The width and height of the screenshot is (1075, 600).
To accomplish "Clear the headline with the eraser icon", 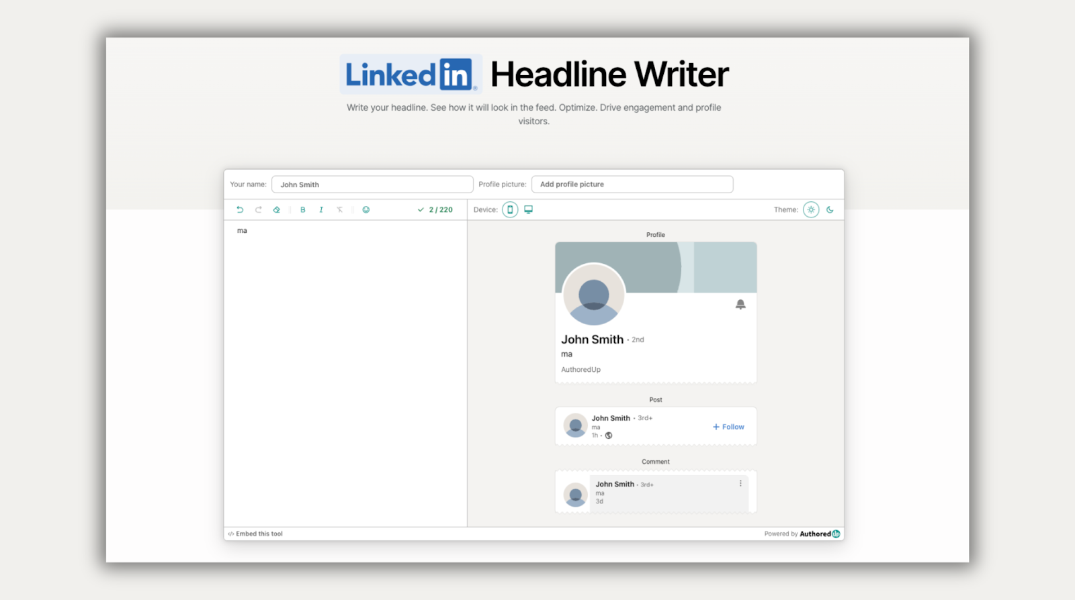I will coord(276,209).
